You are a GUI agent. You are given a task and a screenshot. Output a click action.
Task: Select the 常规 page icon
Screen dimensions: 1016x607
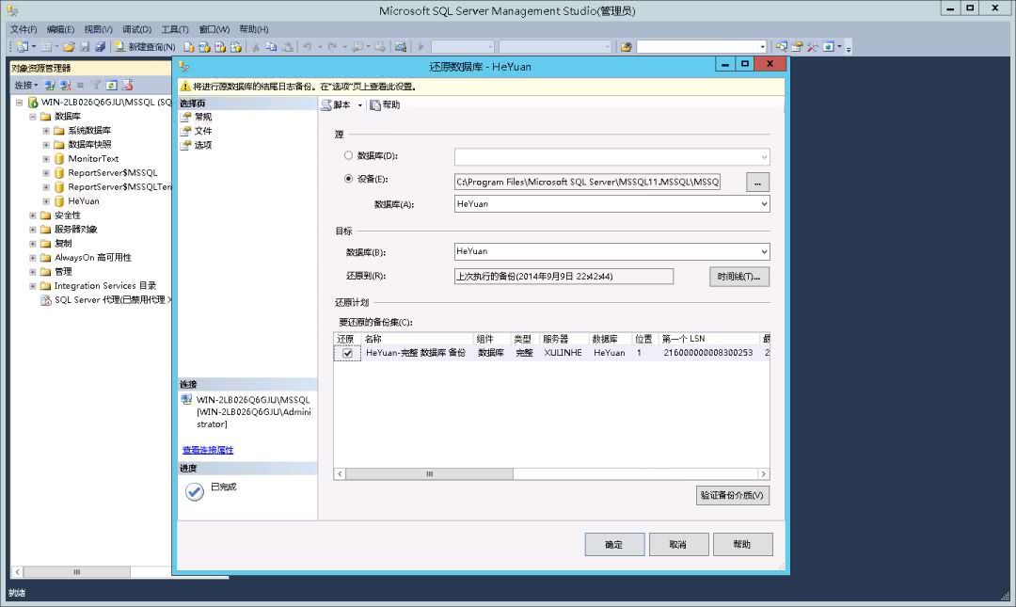186,117
